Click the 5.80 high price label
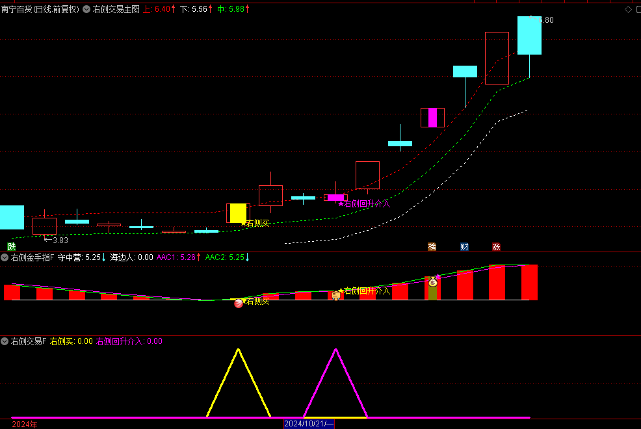The height and width of the screenshot is (429, 641). pos(545,20)
